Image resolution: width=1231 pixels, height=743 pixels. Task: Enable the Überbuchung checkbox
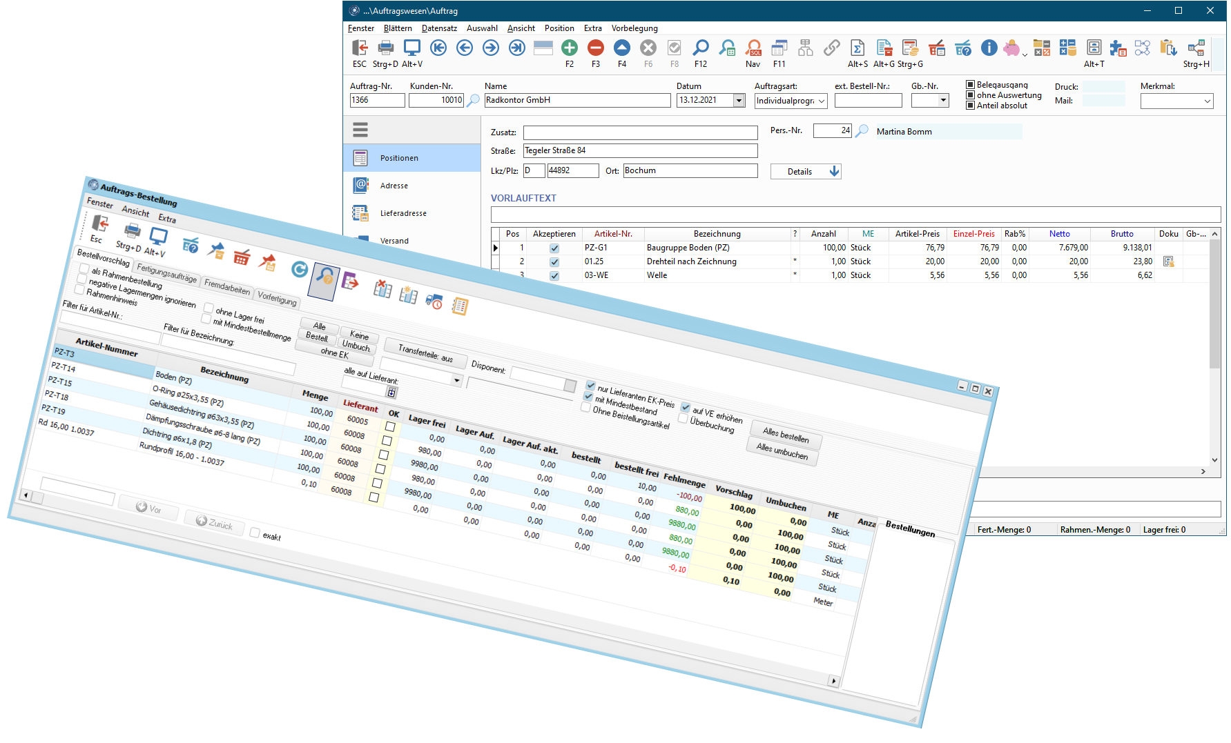(683, 418)
